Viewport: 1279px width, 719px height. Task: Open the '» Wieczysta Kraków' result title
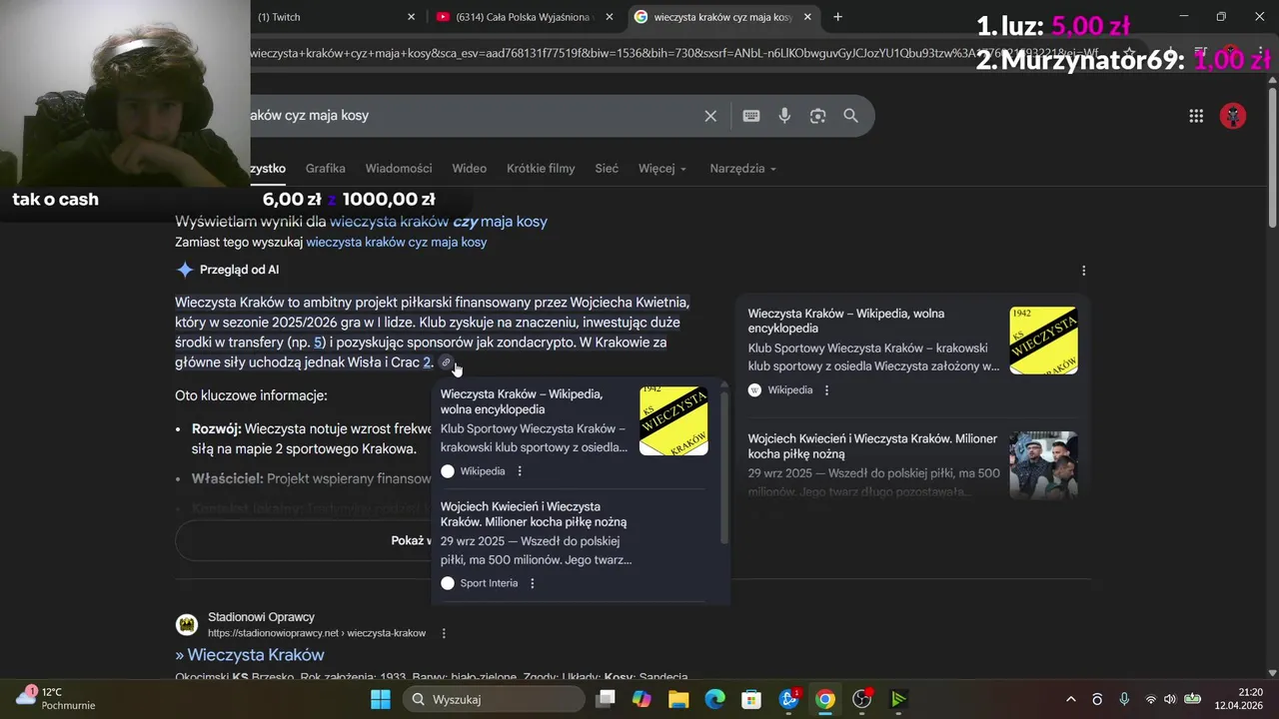coord(250,655)
